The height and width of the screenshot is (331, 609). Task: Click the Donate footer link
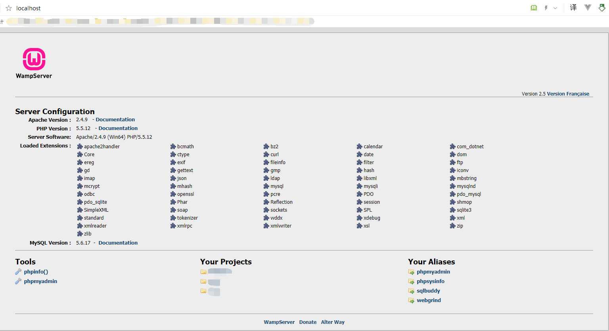[308, 322]
